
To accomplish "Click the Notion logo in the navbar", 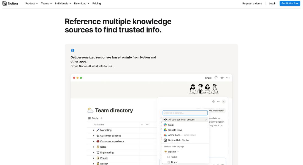I will coord(10,3).
